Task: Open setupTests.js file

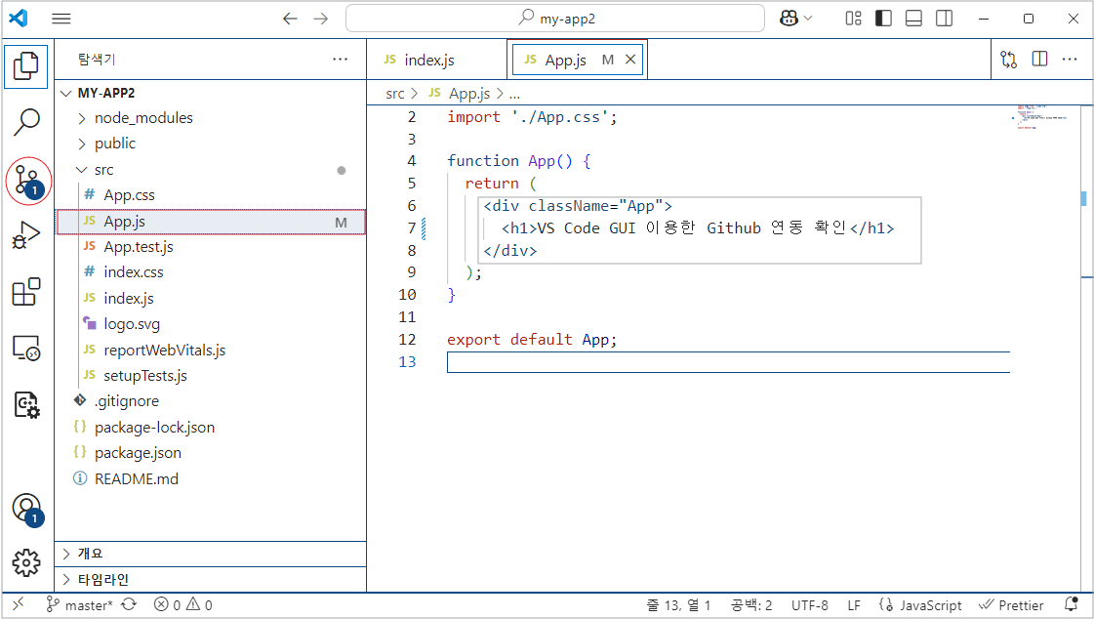Action: point(210,376)
